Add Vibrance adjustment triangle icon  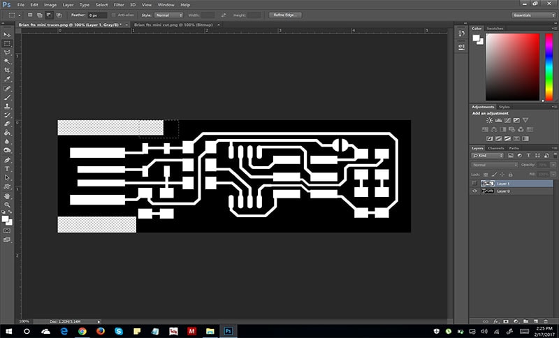tap(525, 120)
